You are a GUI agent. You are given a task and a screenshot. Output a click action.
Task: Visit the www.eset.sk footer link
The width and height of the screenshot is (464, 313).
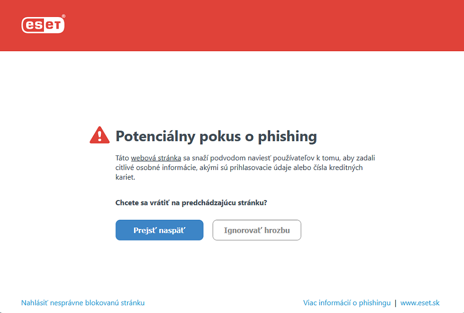[420, 303]
